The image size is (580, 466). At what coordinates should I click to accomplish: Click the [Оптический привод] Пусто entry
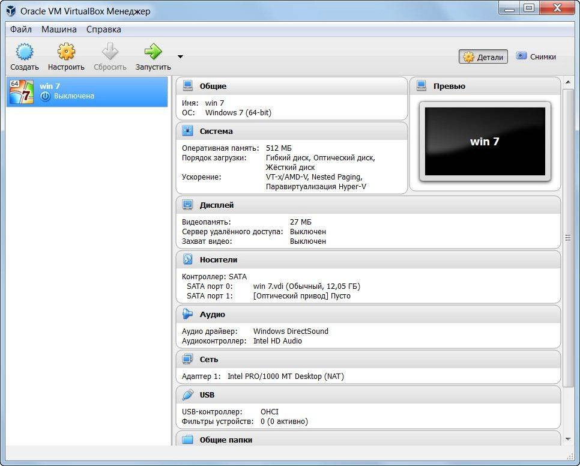(302, 296)
